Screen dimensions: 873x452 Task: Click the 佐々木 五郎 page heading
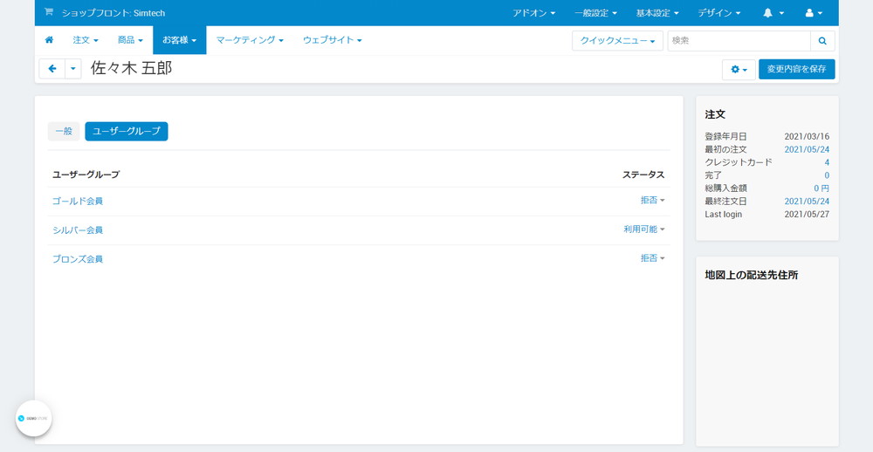(x=132, y=68)
